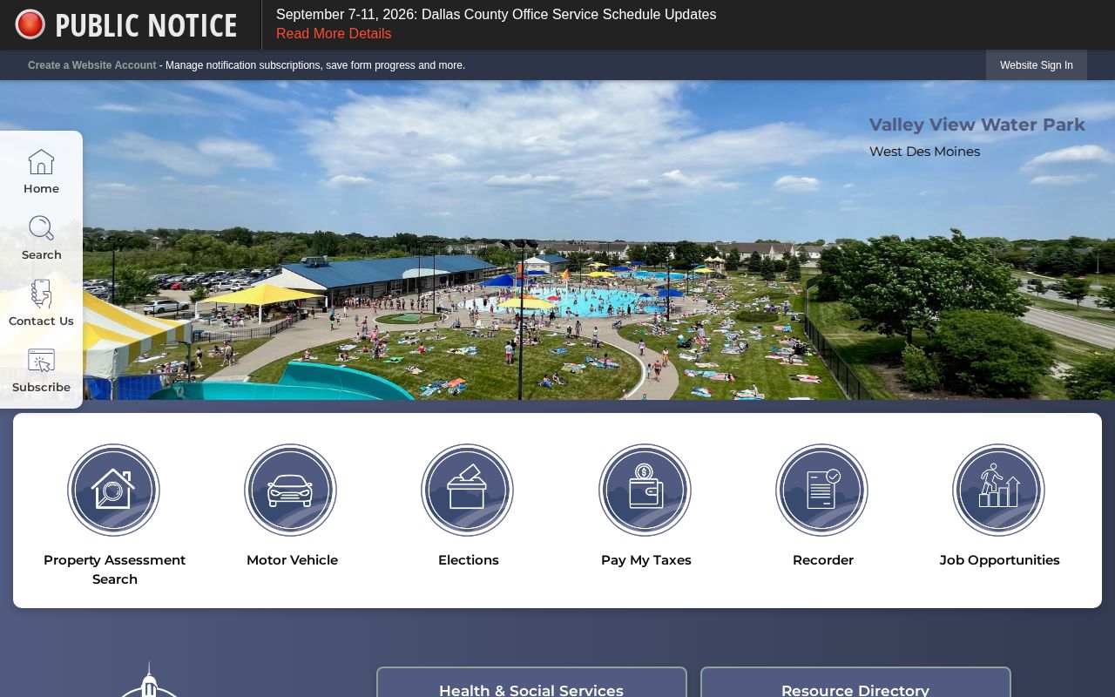Open the Read More Details link
This screenshot has height=697, width=1115.
click(334, 33)
